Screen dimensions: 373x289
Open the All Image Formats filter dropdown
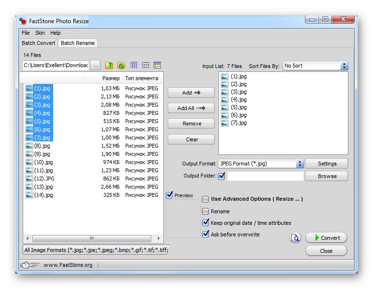[96, 250]
